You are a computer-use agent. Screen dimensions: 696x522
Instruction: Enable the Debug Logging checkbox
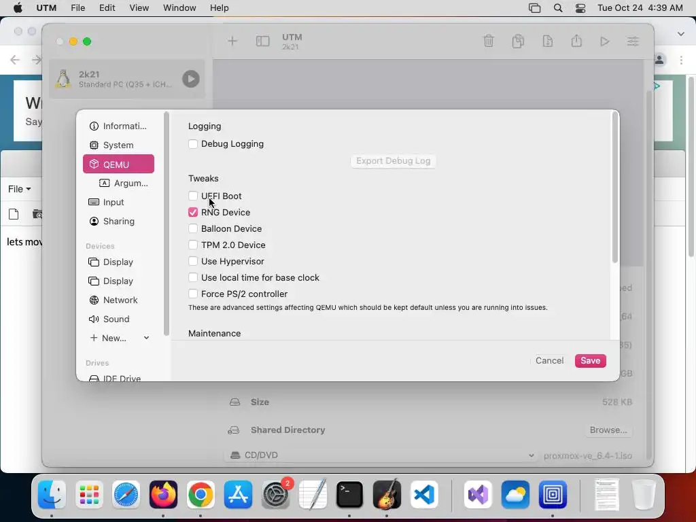click(192, 144)
